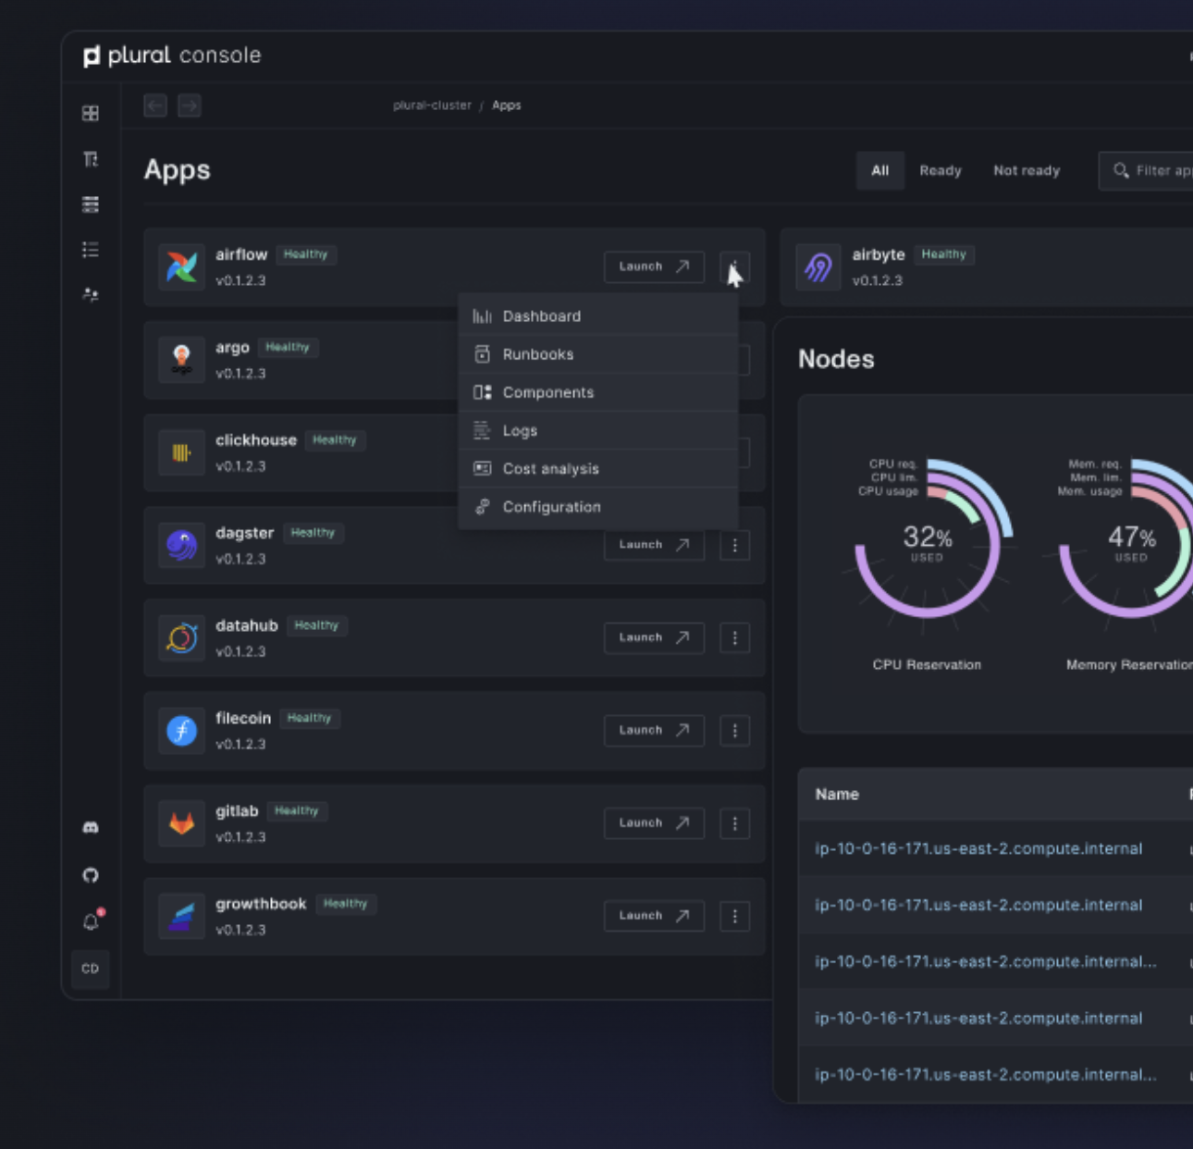This screenshot has height=1149, width=1193.
Task: Select the builds/pipelines icon in the sidebar
Action: [90, 160]
